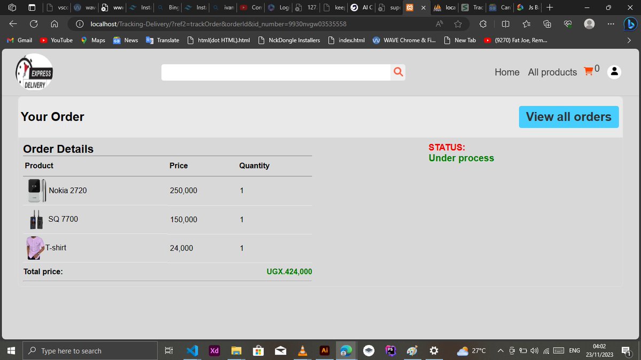Add page to favorites with star icon

tap(458, 24)
